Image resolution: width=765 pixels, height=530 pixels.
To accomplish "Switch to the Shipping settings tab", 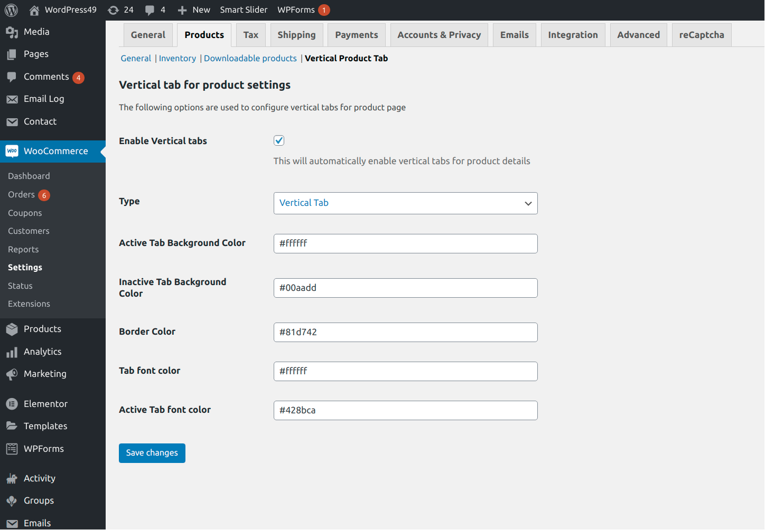I will (x=296, y=35).
